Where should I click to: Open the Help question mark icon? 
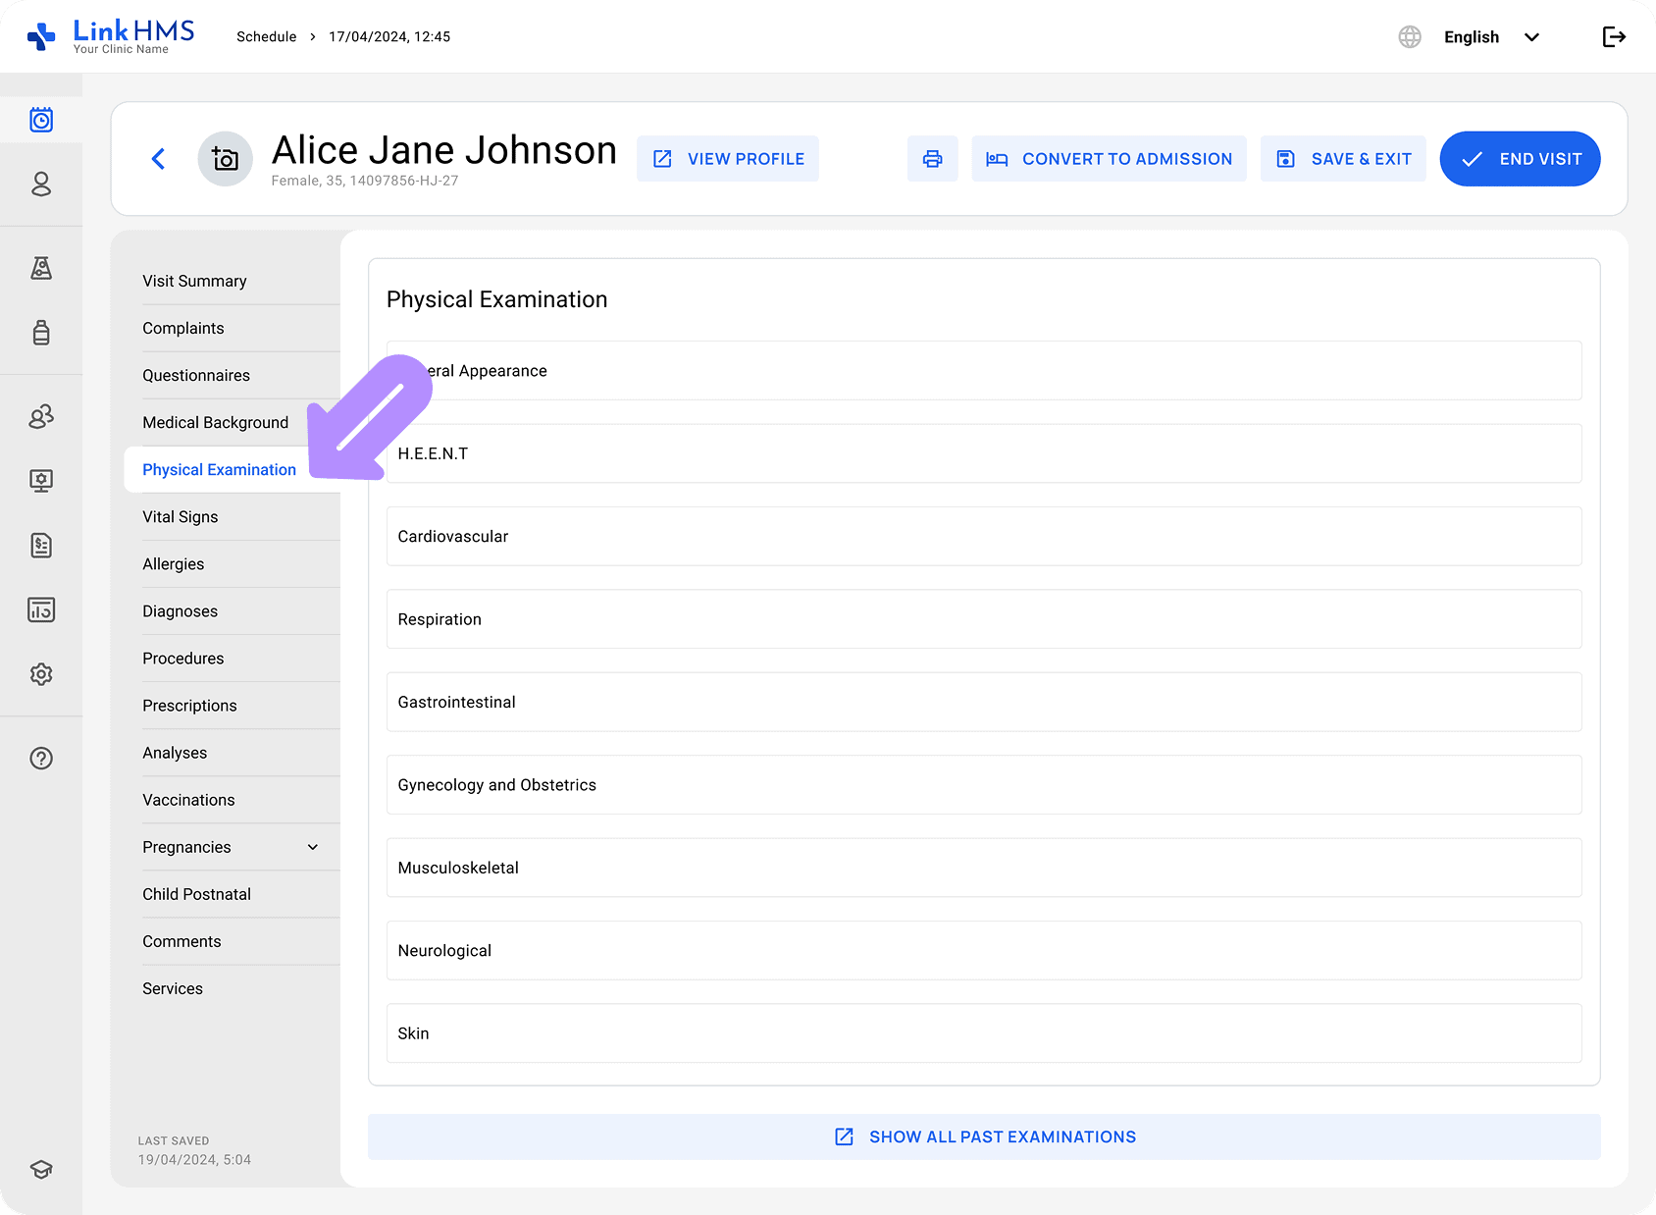(x=41, y=759)
